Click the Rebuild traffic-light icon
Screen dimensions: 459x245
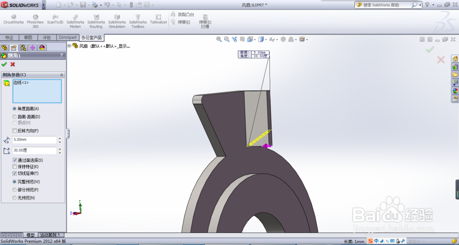[131, 5]
